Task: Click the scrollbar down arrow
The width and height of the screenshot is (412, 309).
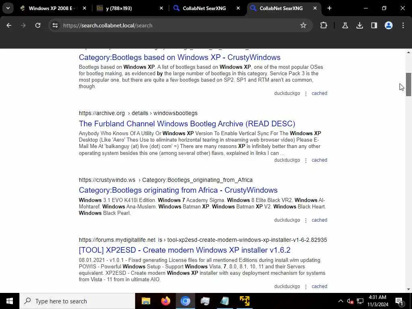Action: pyautogui.click(x=408, y=290)
